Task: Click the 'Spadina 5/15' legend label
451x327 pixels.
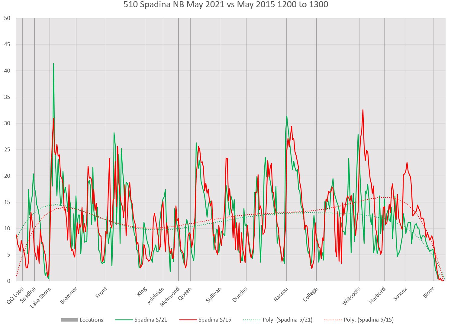Action: [x=215, y=320]
